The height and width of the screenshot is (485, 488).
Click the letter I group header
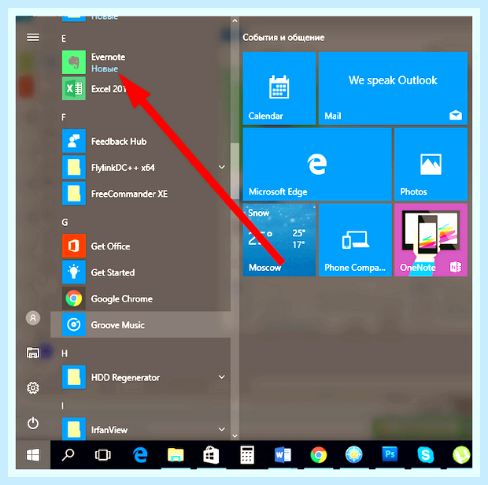(x=62, y=405)
